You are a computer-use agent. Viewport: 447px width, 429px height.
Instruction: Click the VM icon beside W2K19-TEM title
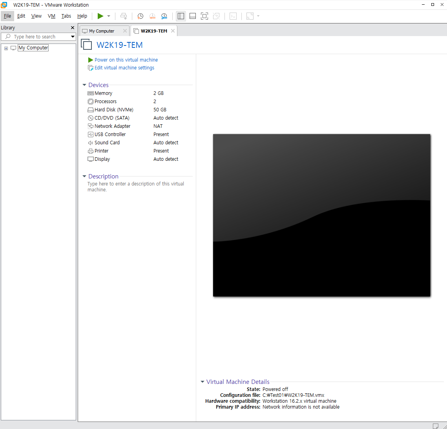coord(86,45)
